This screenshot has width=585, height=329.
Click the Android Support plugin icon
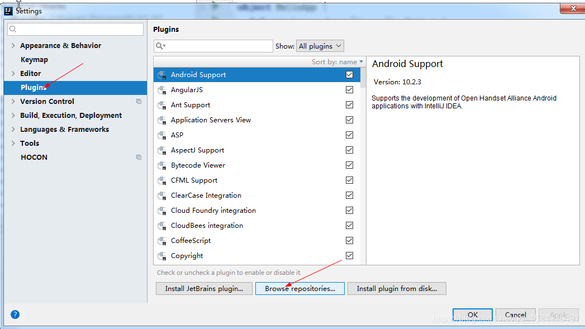point(162,75)
